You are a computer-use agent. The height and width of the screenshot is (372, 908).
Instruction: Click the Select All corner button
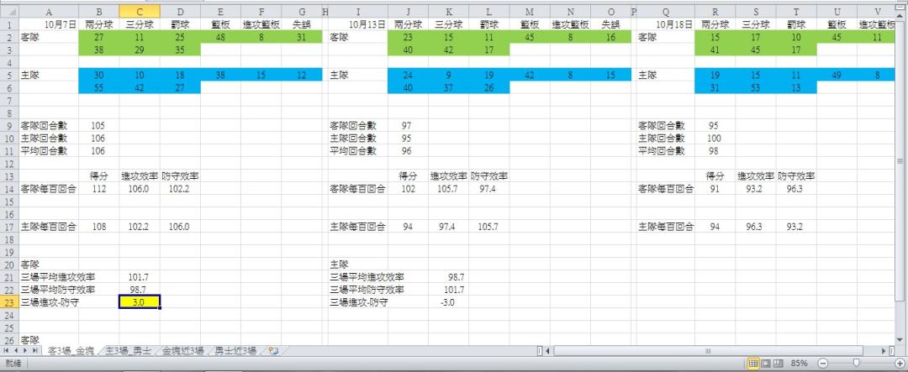point(9,12)
